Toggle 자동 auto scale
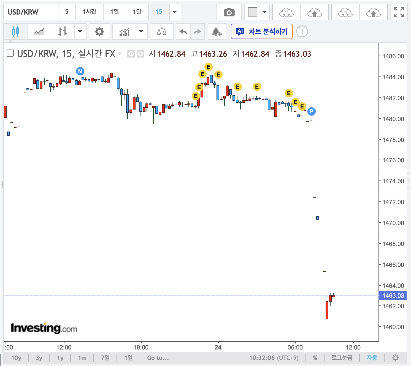Image resolution: width=411 pixels, height=366 pixels. click(x=372, y=358)
